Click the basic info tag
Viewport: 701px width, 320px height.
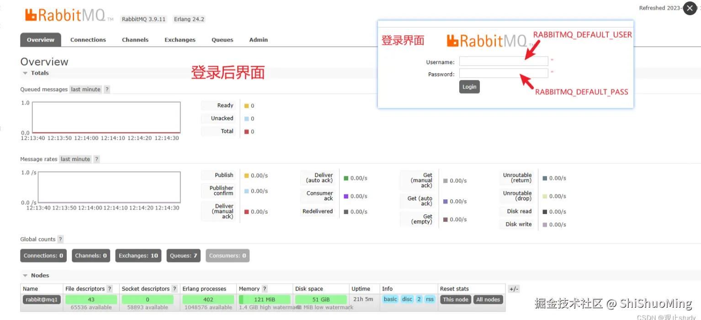[391, 299]
